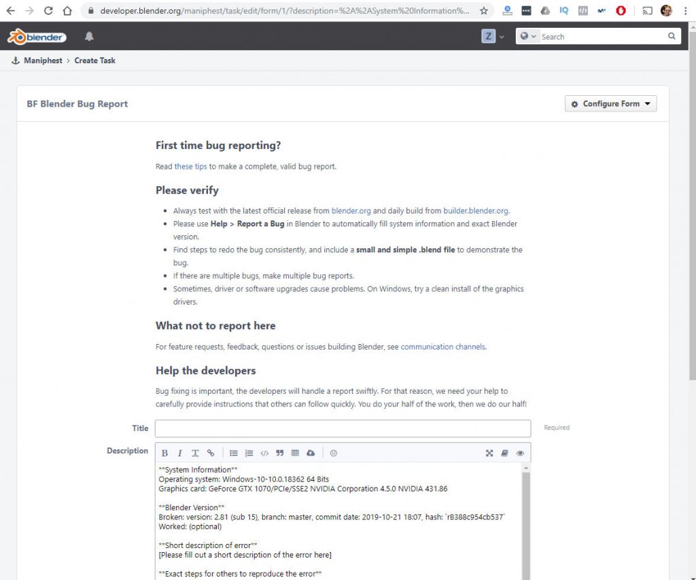This screenshot has width=696, height=580.
Task: Apply italic formatting in description toolbar
Action: [179, 453]
